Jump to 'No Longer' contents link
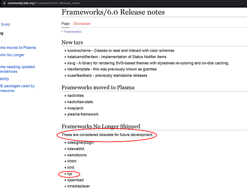 pos(12,55)
